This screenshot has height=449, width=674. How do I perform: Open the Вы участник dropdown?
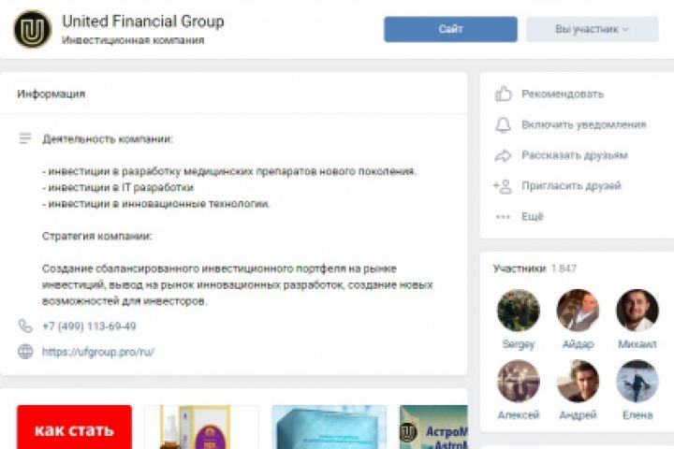tap(593, 29)
